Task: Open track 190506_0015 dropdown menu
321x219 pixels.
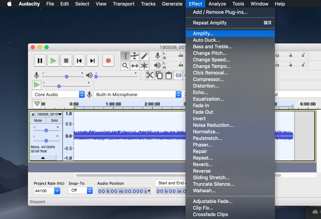Action: (x=49, y=114)
